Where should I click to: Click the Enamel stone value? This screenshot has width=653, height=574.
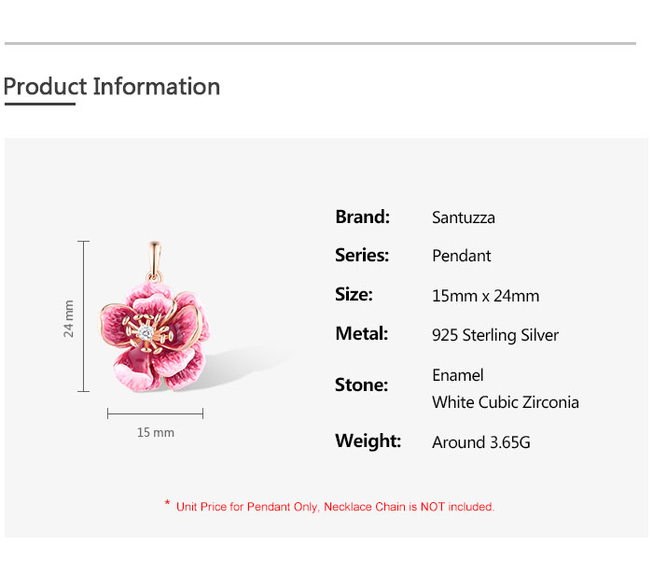458,375
